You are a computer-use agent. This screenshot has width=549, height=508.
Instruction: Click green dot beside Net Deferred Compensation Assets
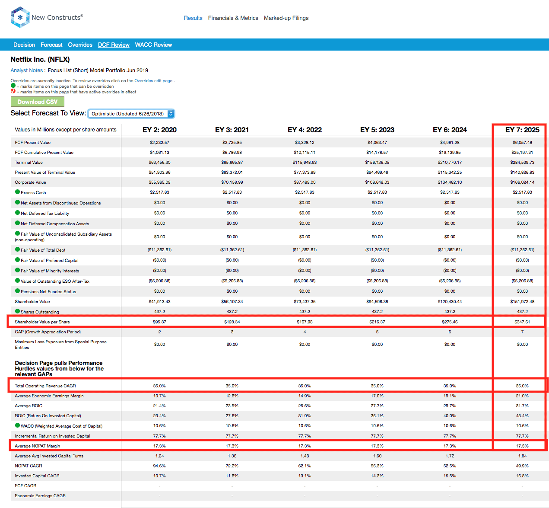pos(18,223)
